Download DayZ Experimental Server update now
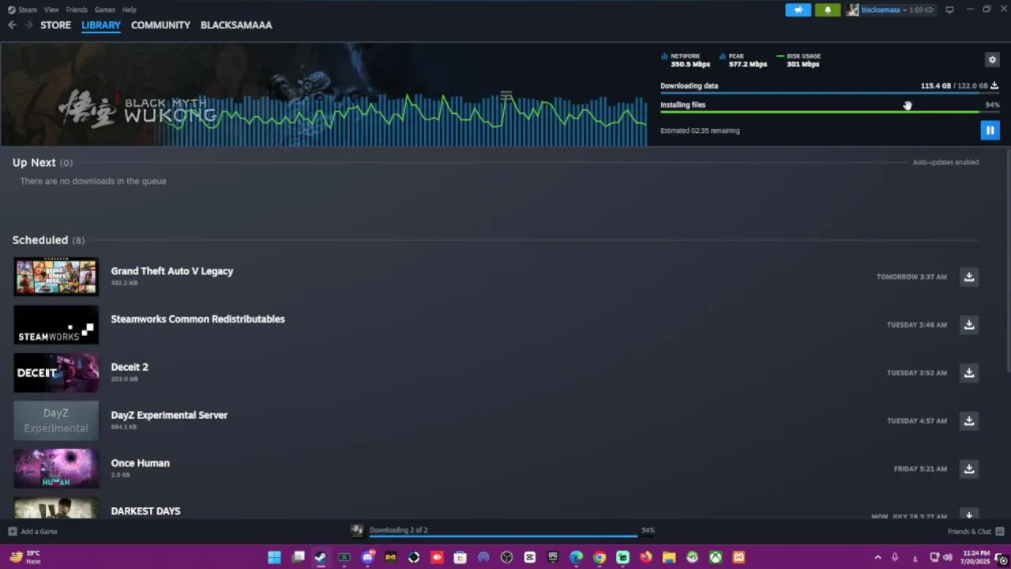 coord(969,420)
